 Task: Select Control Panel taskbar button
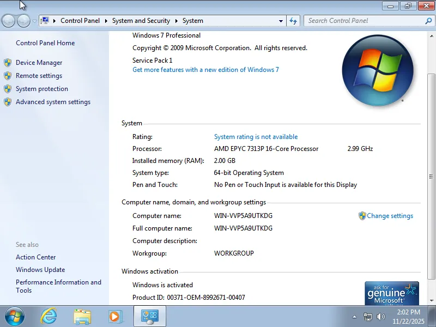(x=150, y=317)
